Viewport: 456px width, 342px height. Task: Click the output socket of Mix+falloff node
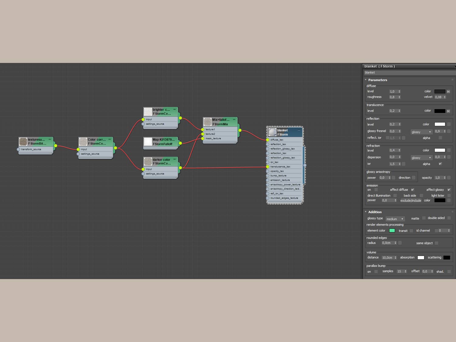tap(240, 130)
